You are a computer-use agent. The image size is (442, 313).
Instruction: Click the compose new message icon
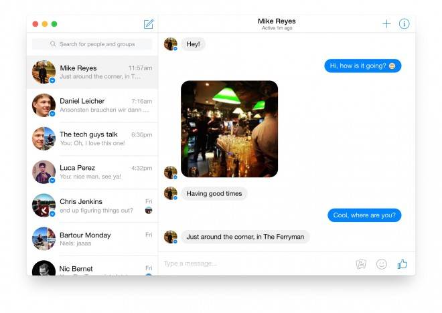tap(149, 24)
